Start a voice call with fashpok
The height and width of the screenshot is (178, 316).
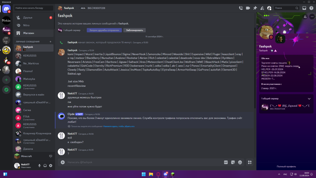[x=241, y=8]
